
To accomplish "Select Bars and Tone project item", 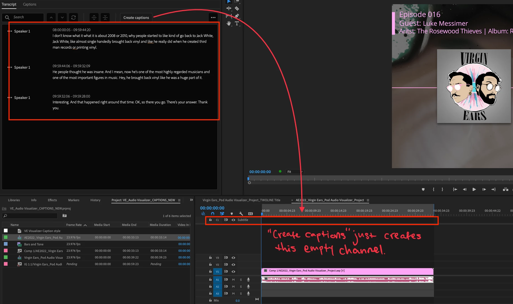I will [34, 244].
